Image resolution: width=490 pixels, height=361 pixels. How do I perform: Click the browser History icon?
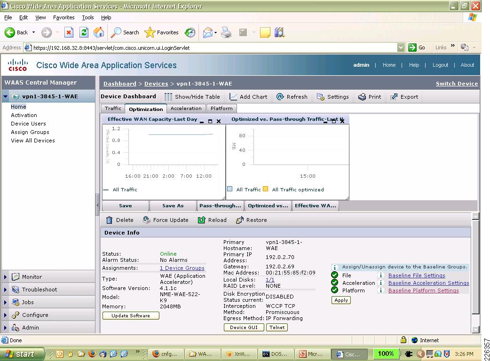[x=190, y=32]
